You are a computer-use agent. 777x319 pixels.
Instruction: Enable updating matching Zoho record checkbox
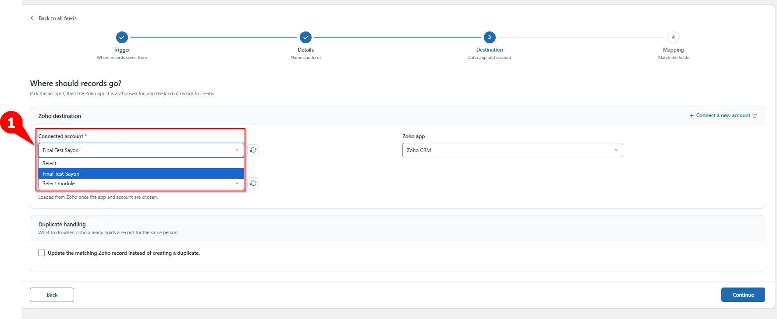pos(42,253)
